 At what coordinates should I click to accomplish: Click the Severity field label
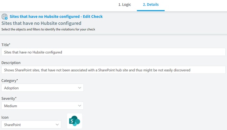pos(9,98)
